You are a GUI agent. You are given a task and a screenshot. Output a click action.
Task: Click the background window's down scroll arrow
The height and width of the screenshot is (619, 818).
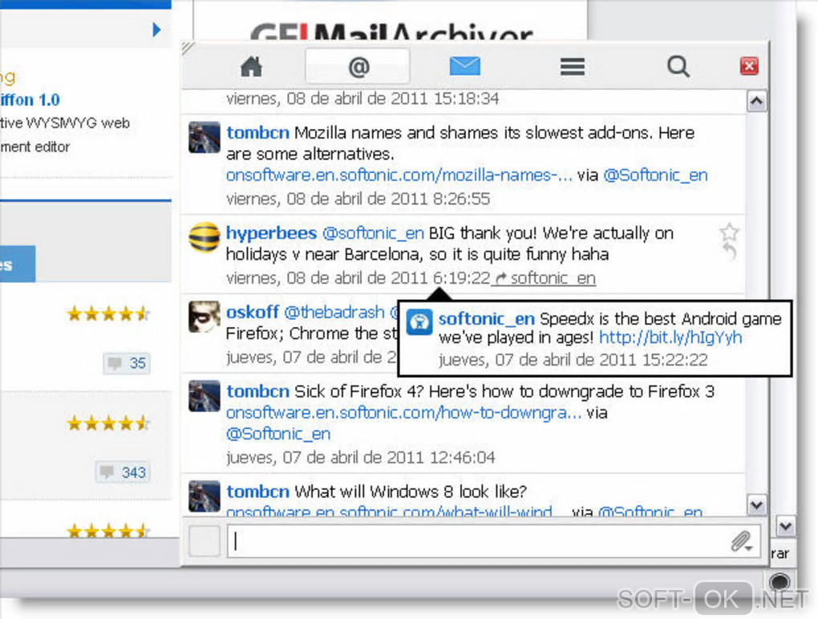pos(786,526)
